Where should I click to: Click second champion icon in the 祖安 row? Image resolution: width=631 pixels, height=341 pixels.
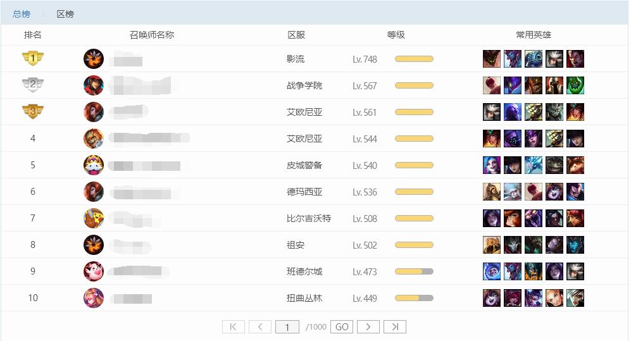point(513,245)
